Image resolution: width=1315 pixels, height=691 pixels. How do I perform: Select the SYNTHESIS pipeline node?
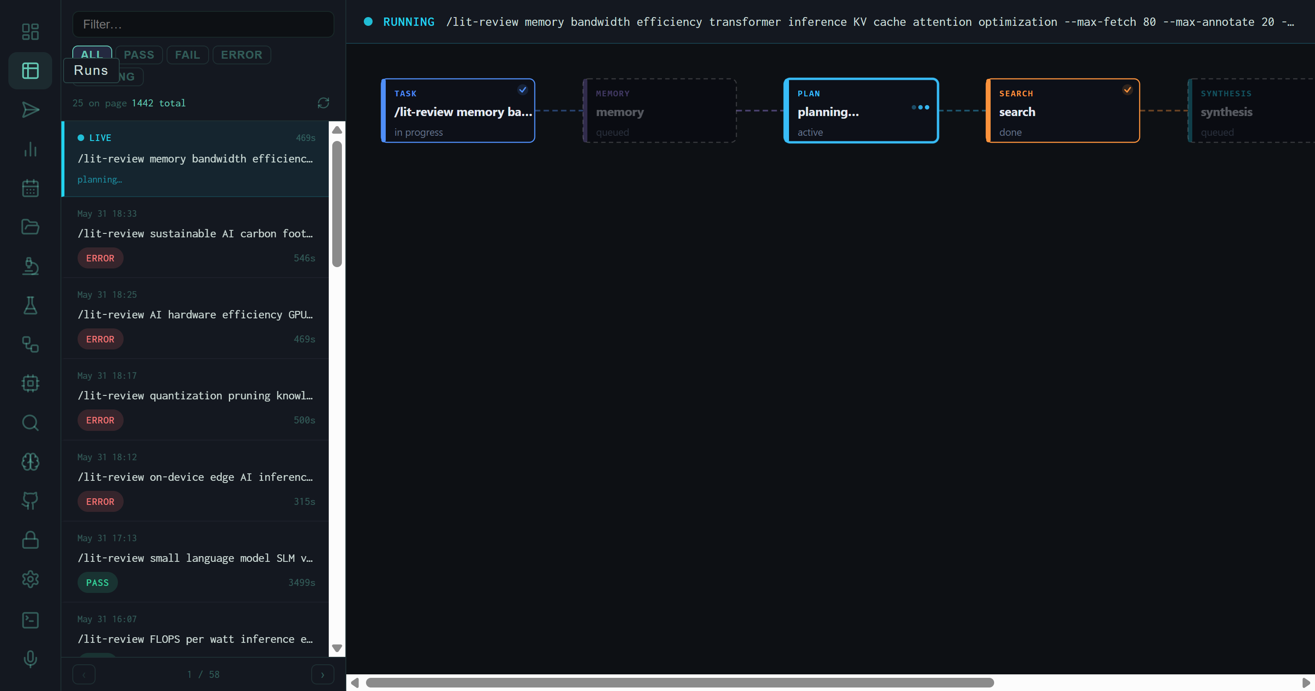(1251, 111)
